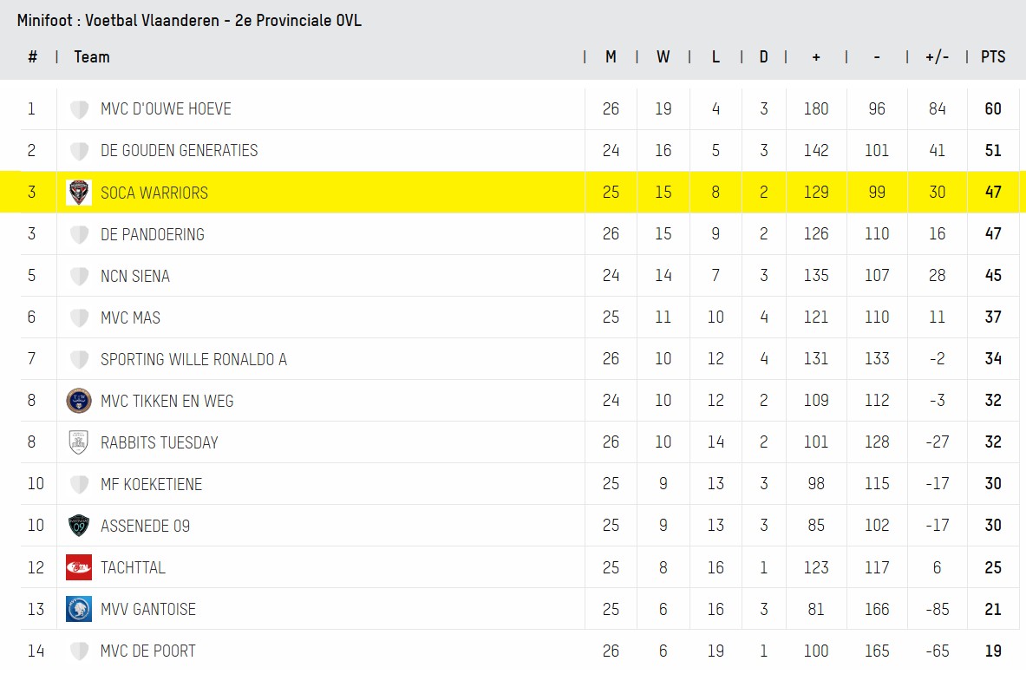
Task: Click the Rabbits Tuesday team crest
Action: (79, 442)
